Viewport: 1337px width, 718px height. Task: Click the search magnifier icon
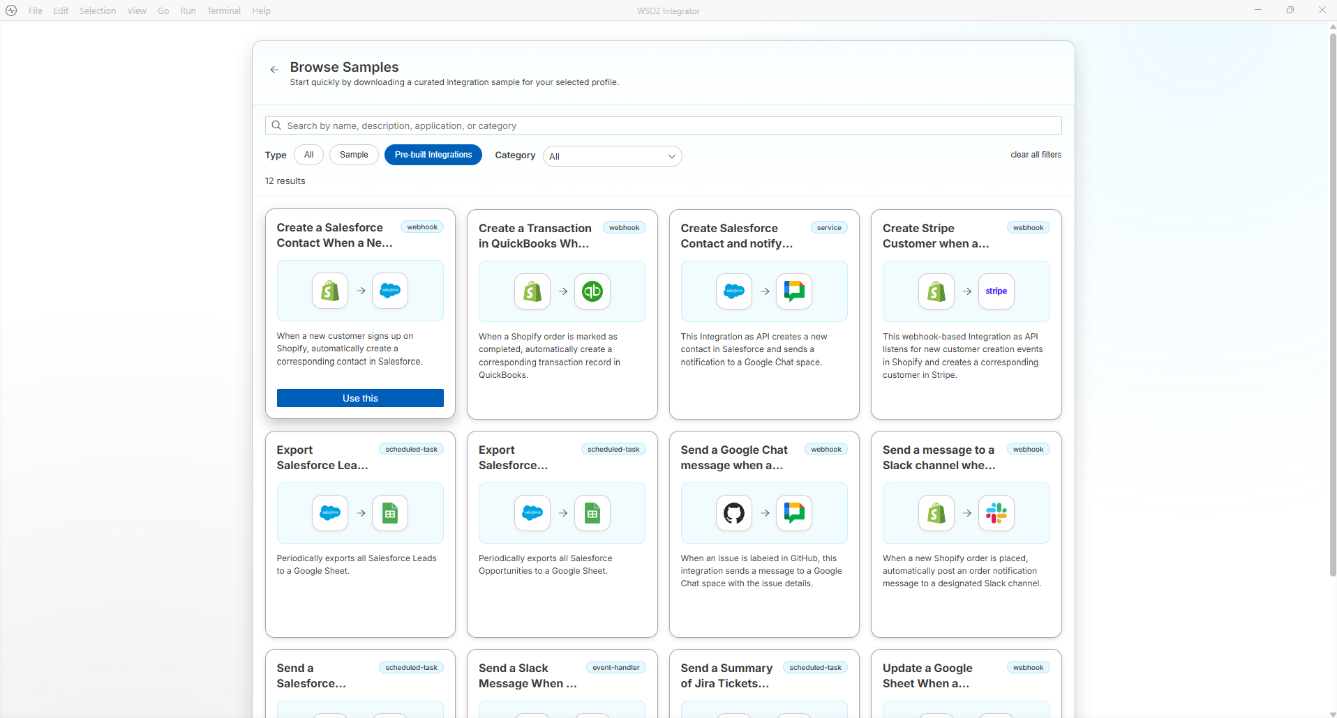[276, 125]
